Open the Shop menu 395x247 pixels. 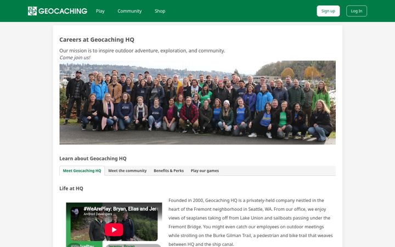(x=160, y=11)
